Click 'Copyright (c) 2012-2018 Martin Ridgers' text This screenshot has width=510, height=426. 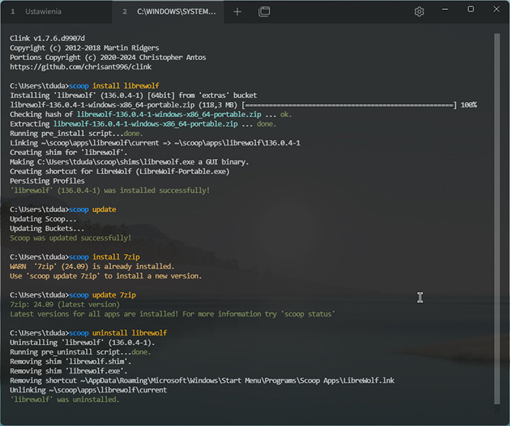coord(84,48)
